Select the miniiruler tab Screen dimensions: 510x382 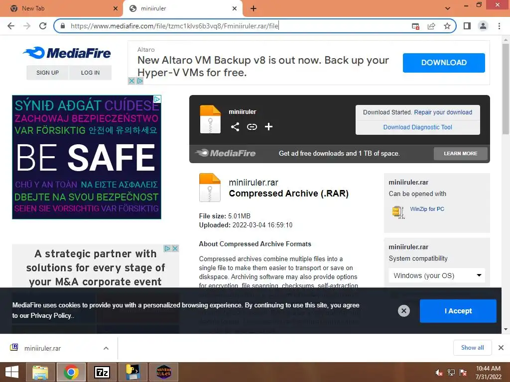pos(182,8)
